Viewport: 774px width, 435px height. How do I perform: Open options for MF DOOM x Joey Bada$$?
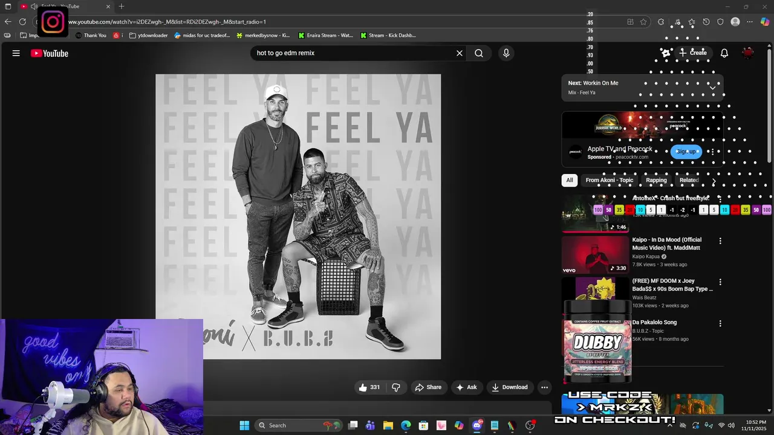(x=720, y=282)
